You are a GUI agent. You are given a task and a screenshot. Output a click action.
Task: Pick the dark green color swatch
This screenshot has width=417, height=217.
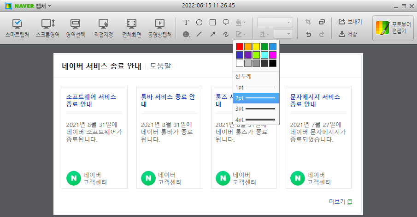(264, 47)
